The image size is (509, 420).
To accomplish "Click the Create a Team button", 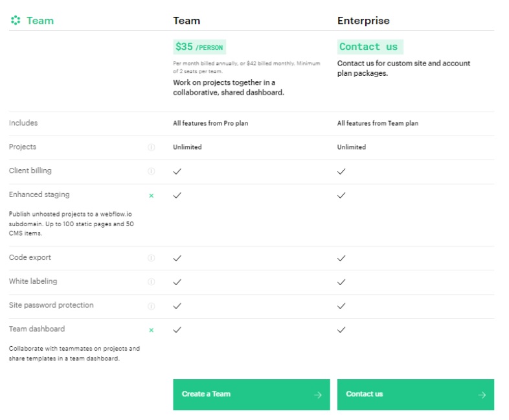I will coord(251,394).
